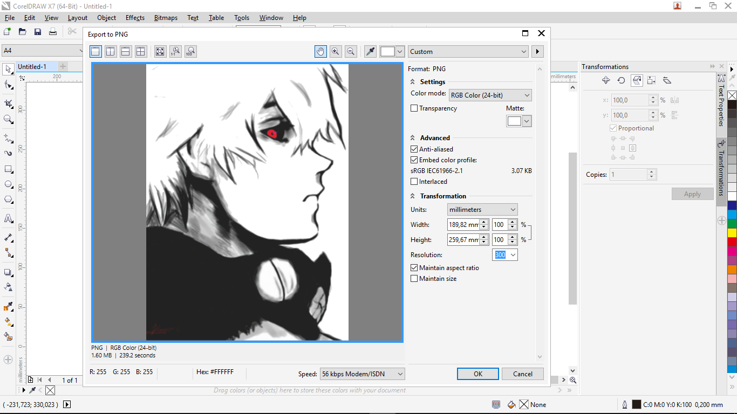
Task: Toggle Maintain aspect ratio checkbox
Action: click(x=414, y=268)
